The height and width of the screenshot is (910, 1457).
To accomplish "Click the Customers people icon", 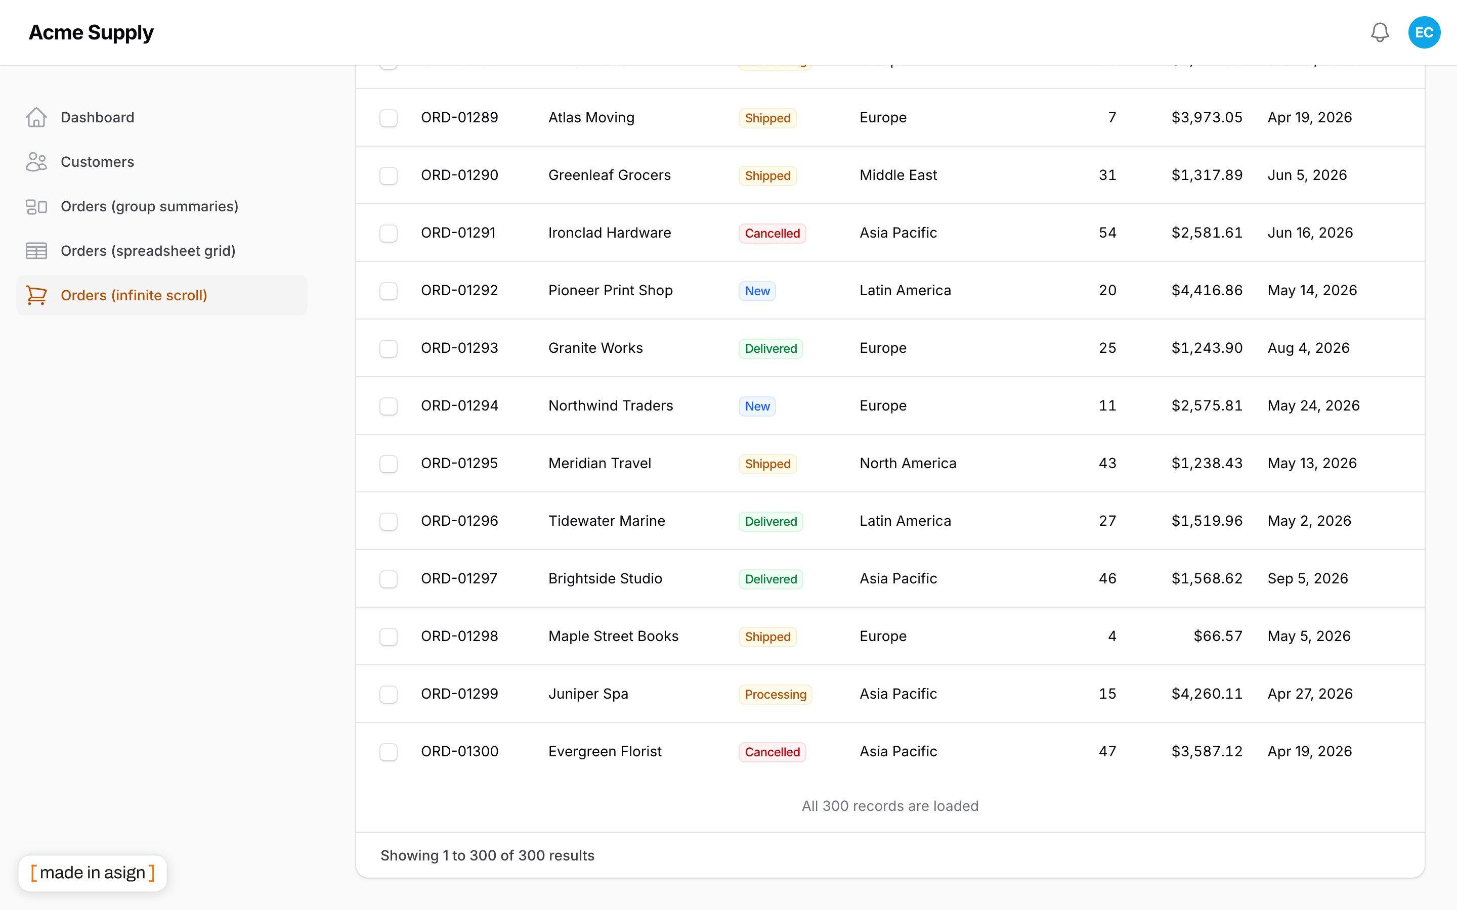I will (x=36, y=162).
